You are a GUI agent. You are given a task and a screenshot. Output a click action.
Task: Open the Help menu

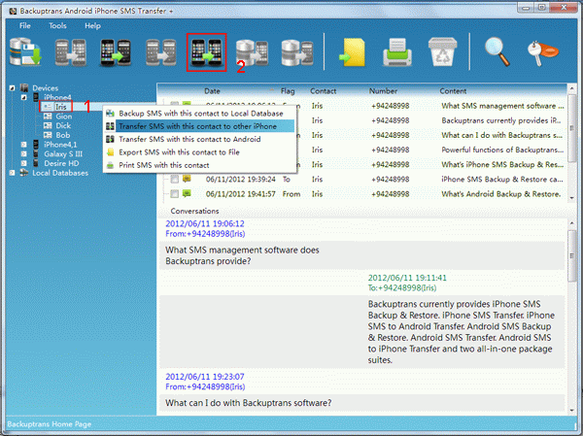coord(92,25)
